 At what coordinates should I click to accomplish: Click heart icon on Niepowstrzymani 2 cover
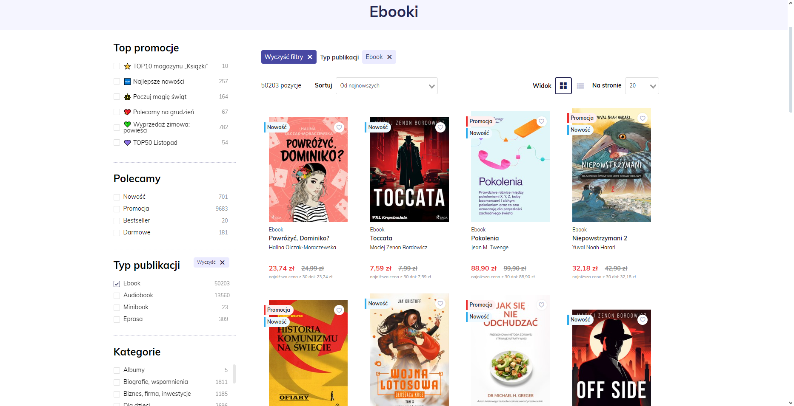643,118
